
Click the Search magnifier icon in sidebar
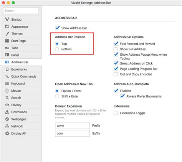(7, 98)
